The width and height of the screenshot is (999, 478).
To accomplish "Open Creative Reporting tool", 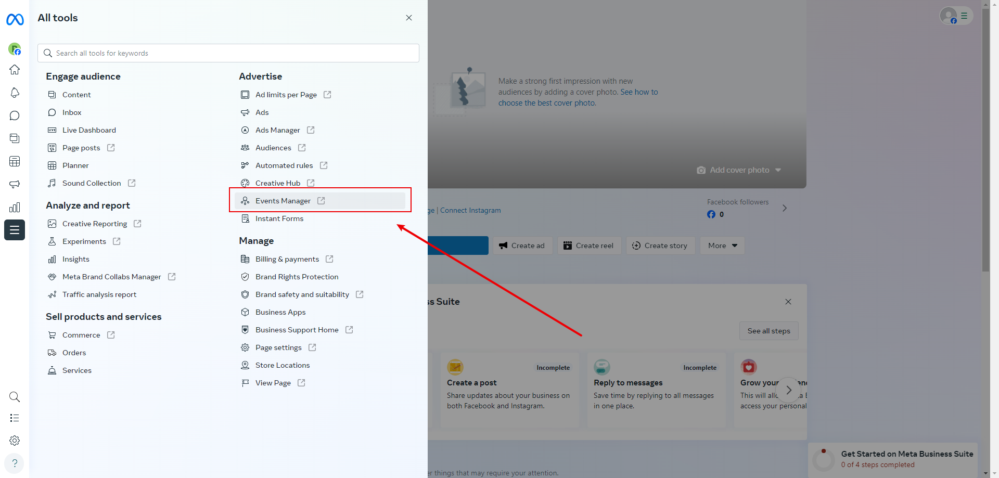I will pos(95,224).
